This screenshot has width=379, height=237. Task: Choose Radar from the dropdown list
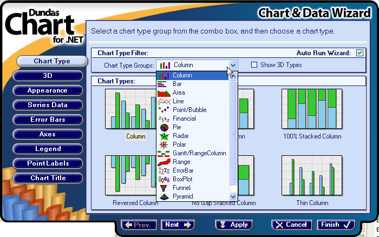[193, 136]
